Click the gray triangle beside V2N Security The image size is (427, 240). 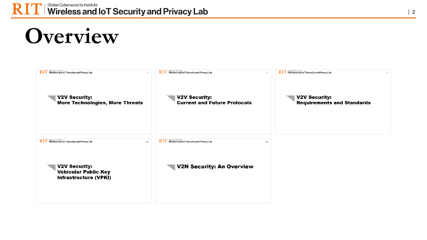171,167
